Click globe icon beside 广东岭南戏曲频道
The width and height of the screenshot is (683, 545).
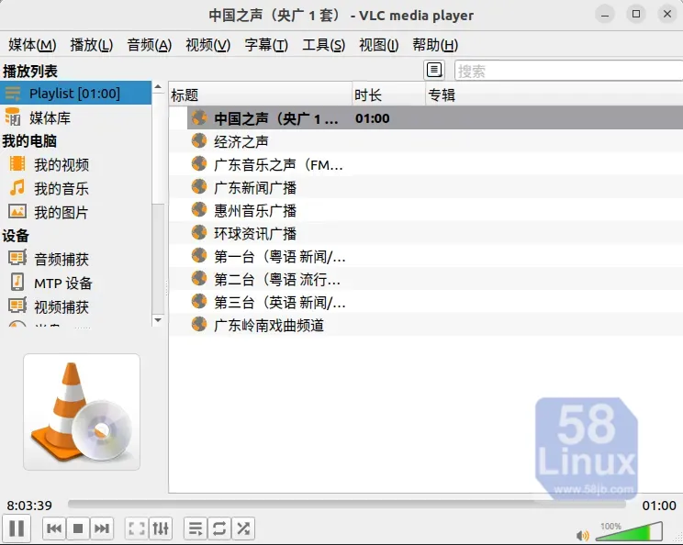pos(199,324)
